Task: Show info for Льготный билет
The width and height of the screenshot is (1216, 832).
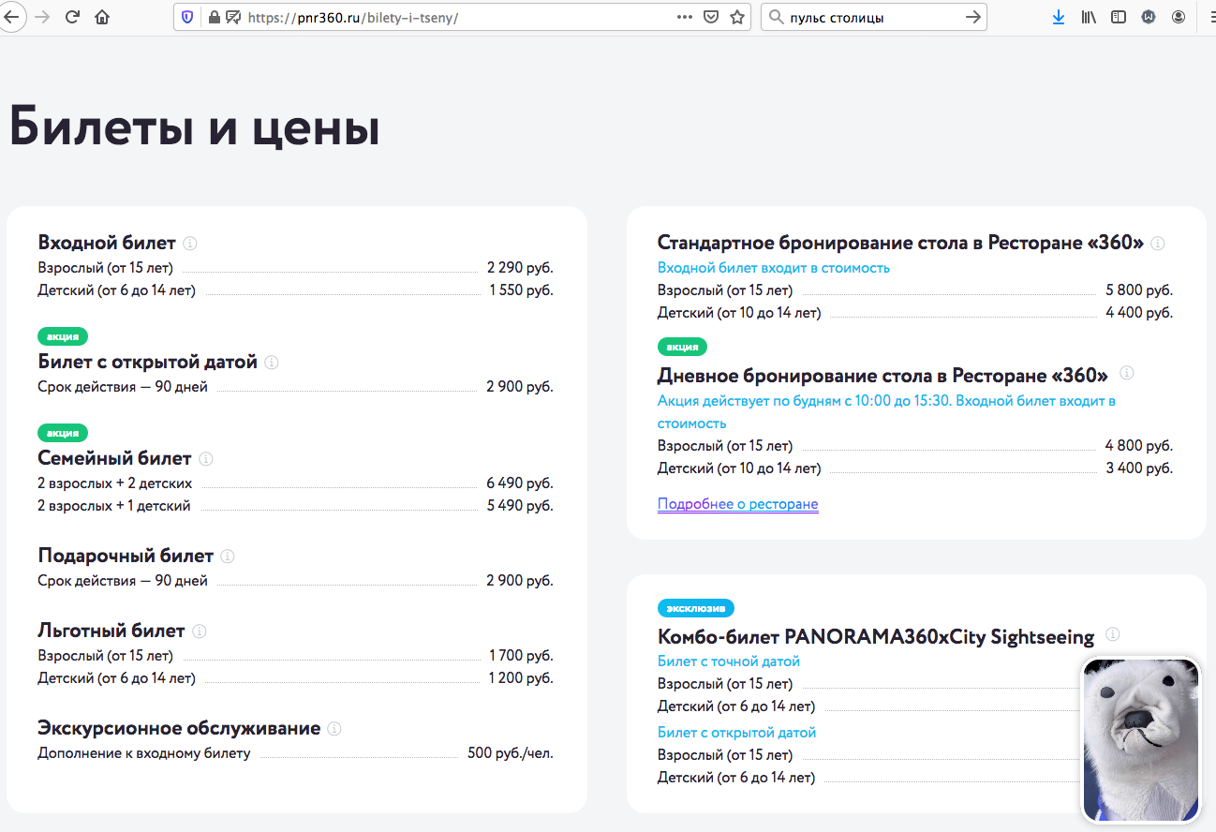Action: (200, 631)
